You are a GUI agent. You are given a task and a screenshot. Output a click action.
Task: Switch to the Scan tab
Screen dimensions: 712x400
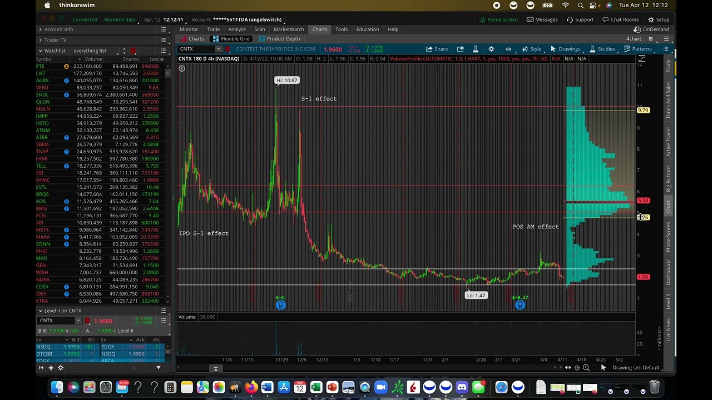[260, 29]
